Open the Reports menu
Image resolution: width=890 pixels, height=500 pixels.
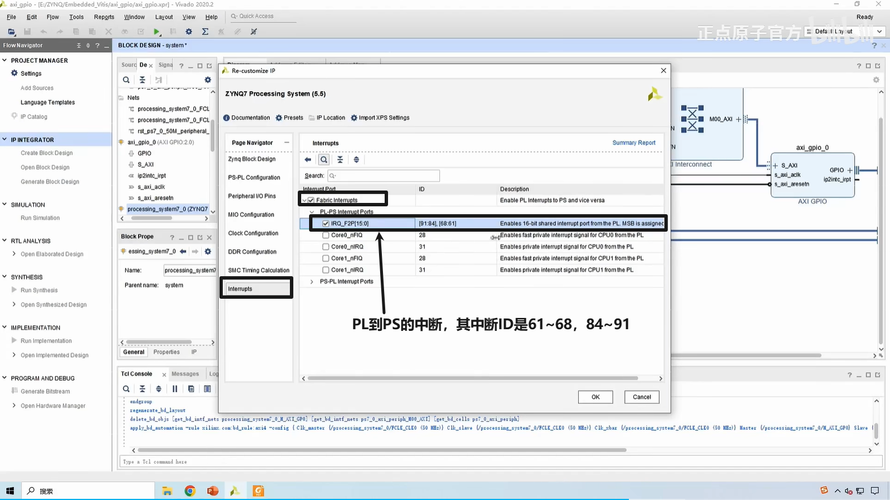104,17
